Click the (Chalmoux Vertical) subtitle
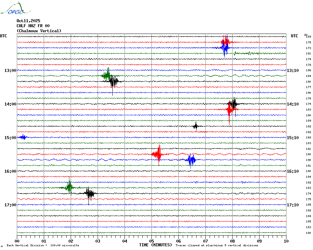 click(39, 31)
